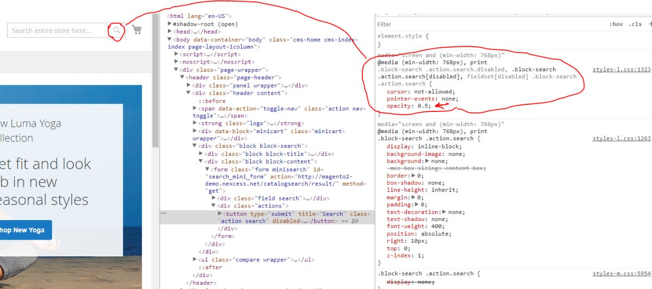Expand the padding shorthand triangle

(x=417, y=205)
